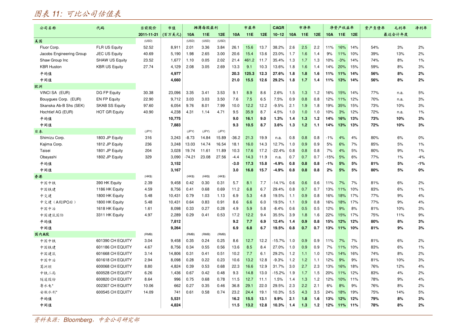Select the Hochtief AG (EUR) row label
This screenshot has height=331, width=470.
pyautogui.click(x=56, y=112)
